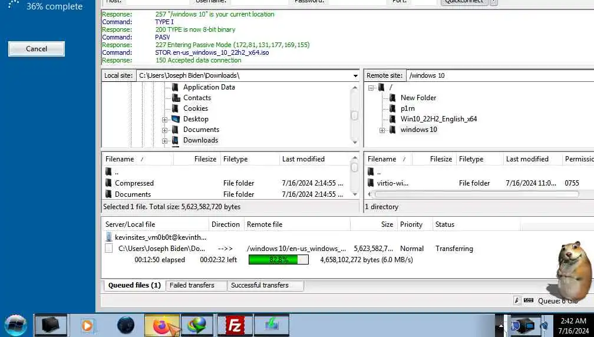The height and width of the screenshot is (337, 594).
Task: Select the Compressed folder in local list
Action: pyautogui.click(x=134, y=183)
